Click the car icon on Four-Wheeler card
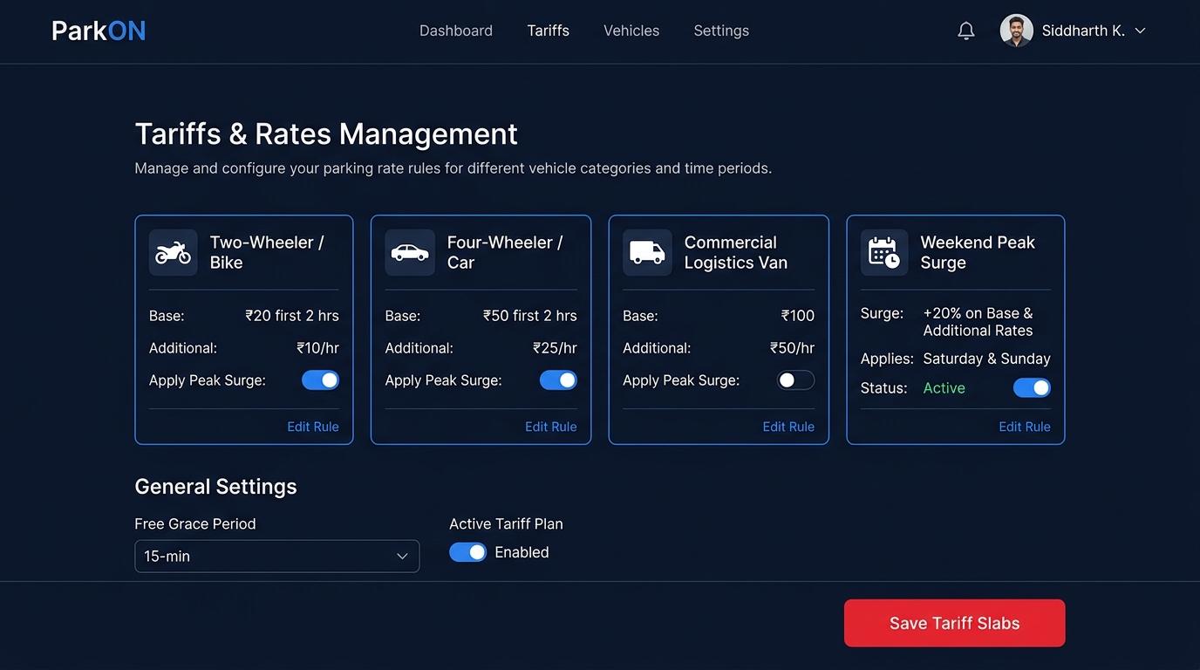Viewport: 1200px width, 670px height. point(410,253)
